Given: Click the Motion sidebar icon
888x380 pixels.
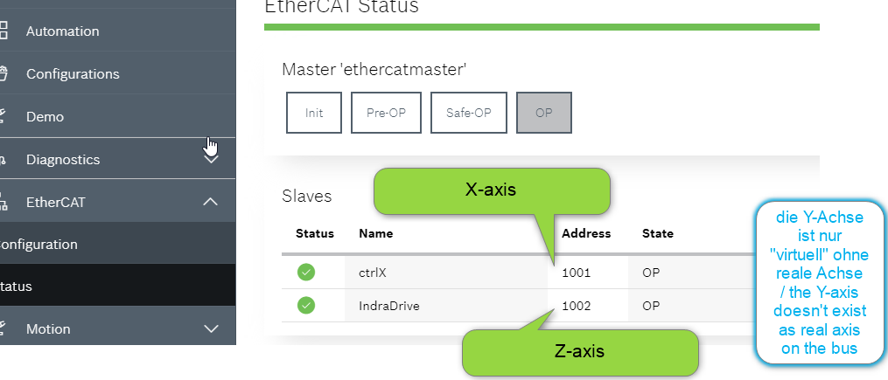Looking at the screenshot, I should [x=3, y=328].
